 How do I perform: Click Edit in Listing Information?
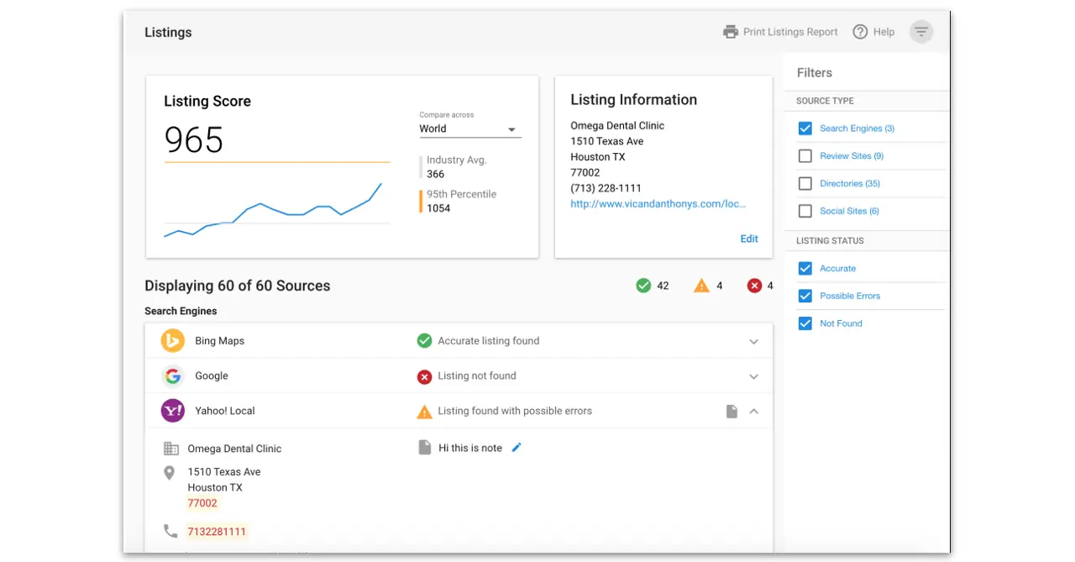coord(749,239)
